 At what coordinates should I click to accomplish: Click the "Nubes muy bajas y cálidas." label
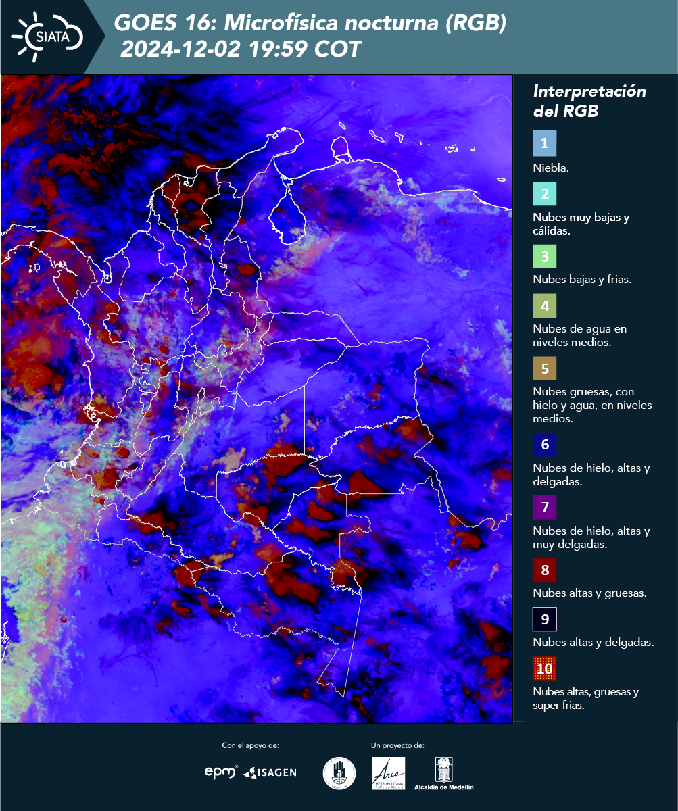pos(581,224)
